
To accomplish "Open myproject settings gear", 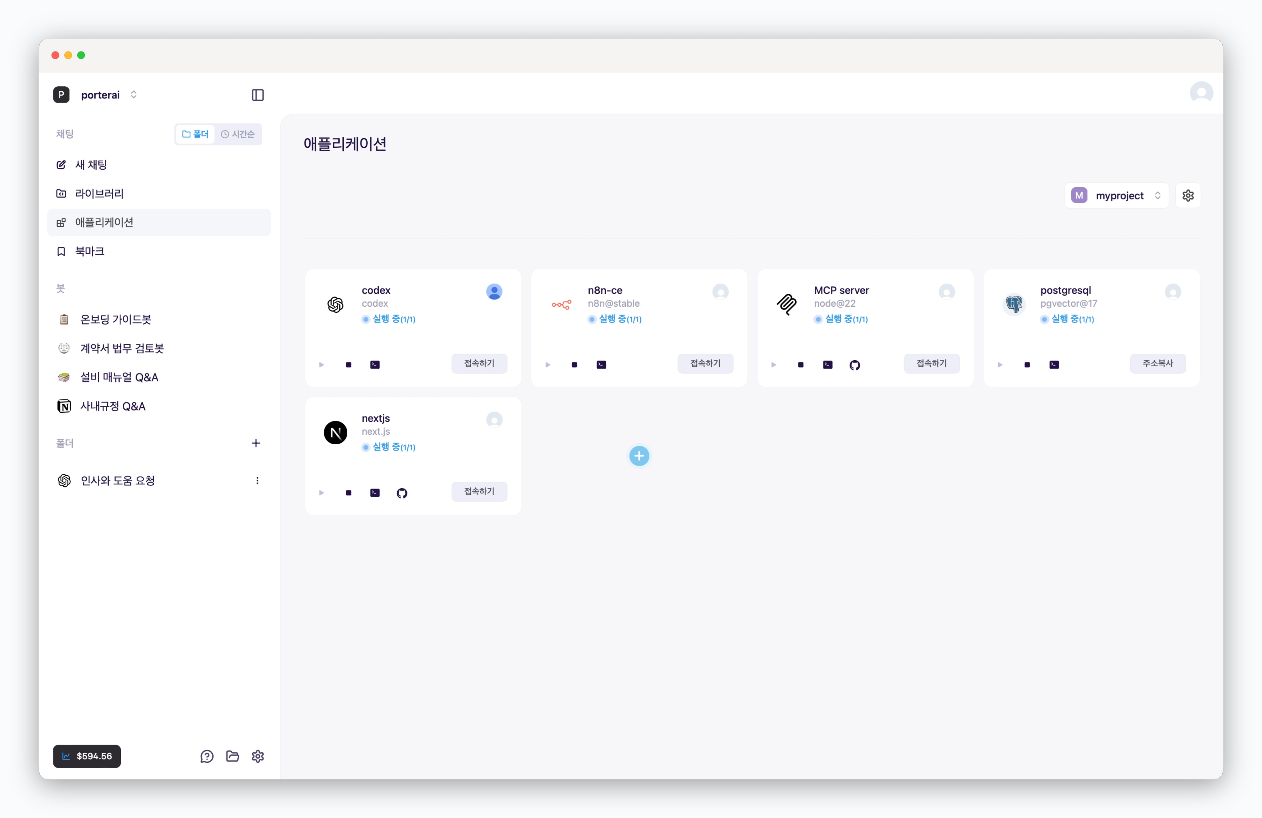I will coord(1188,196).
